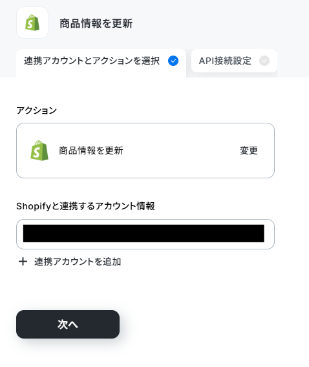This screenshot has width=309, height=367.
Task: Click the アクション section label
Action: pos(36,110)
